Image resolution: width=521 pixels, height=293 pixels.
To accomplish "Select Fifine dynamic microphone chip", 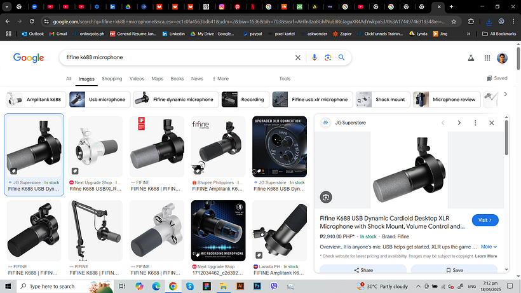I will click(x=176, y=100).
